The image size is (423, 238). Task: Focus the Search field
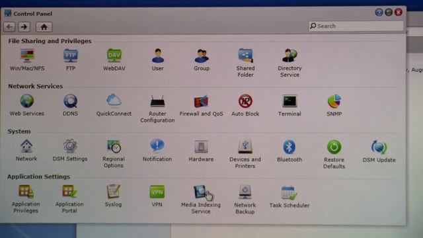click(356, 26)
